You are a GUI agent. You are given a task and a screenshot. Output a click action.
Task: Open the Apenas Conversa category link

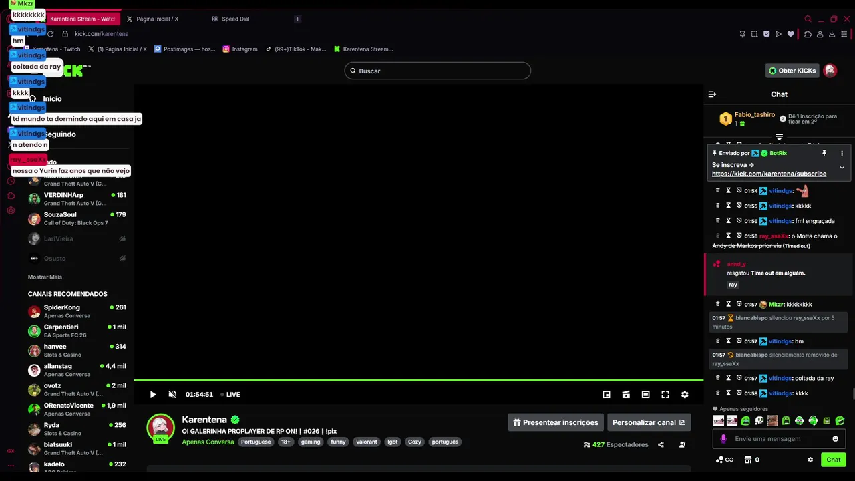tap(208, 442)
